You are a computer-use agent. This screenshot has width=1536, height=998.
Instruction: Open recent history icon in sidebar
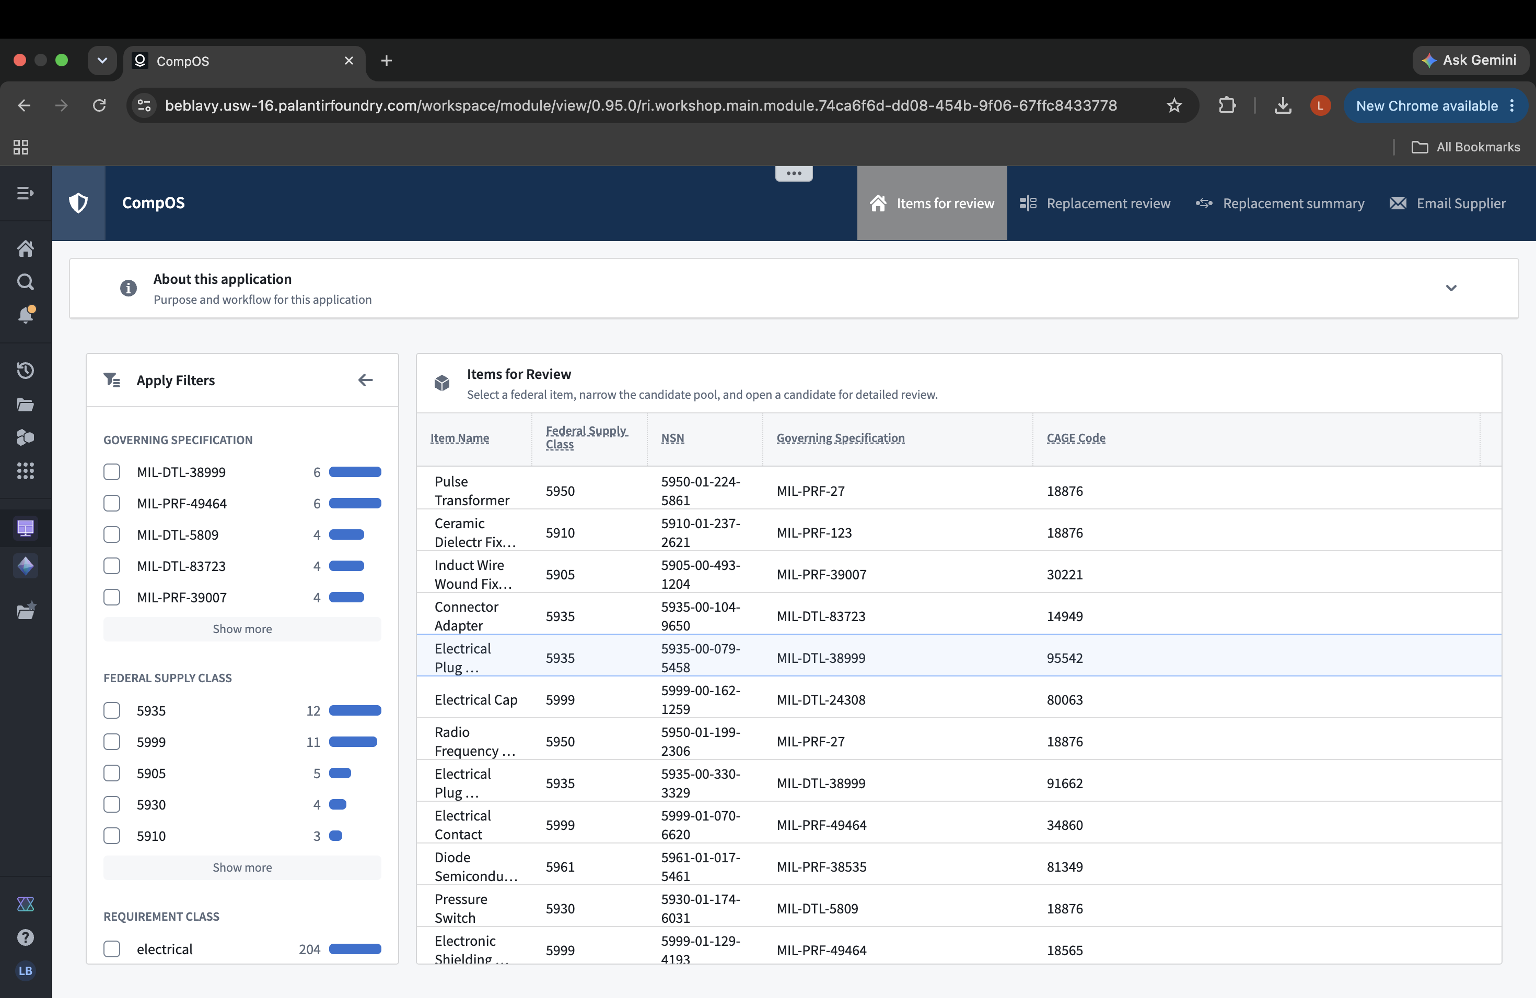tap(25, 371)
